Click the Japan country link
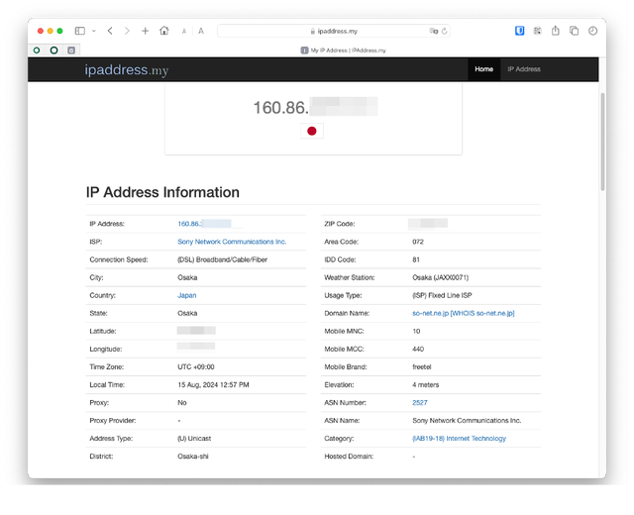634x515 pixels. click(x=187, y=295)
